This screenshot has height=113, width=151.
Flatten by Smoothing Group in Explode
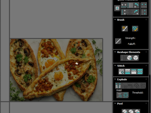[x=130, y=86]
